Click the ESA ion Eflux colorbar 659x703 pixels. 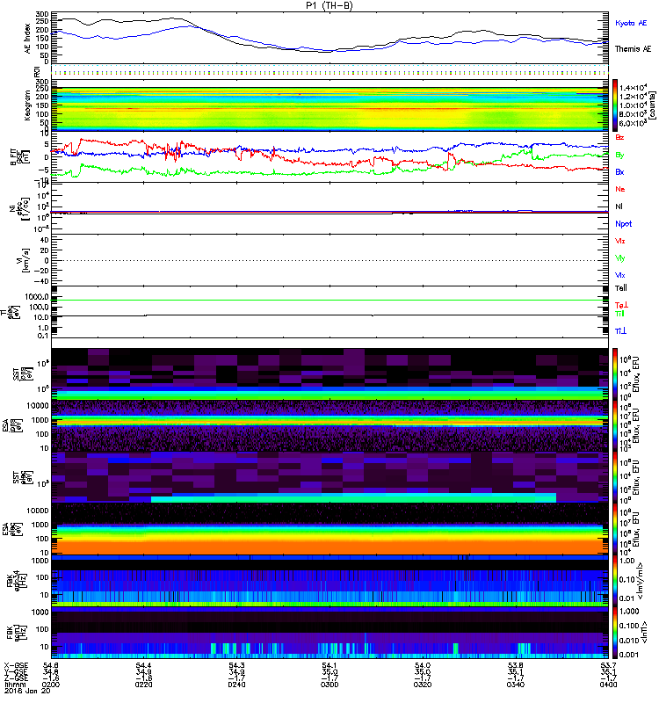(x=615, y=426)
